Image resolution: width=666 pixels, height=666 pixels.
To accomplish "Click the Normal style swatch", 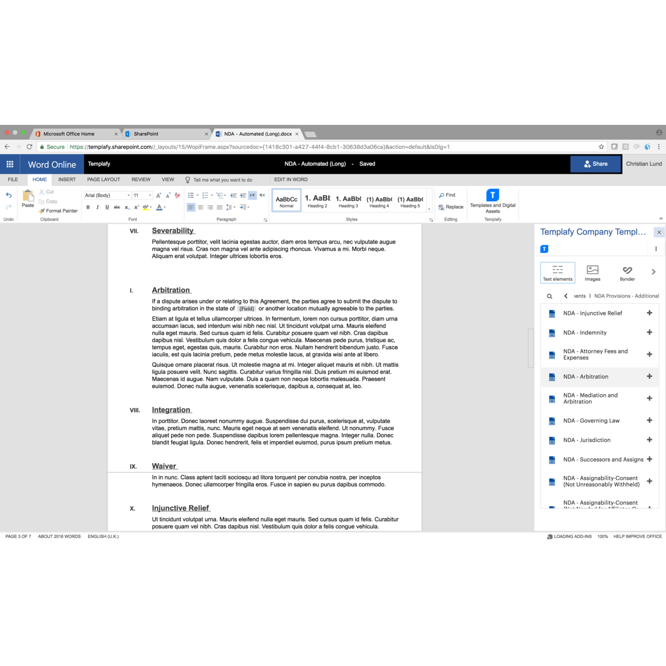I will [x=286, y=200].
